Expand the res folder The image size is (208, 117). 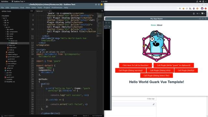pos(4,22)
